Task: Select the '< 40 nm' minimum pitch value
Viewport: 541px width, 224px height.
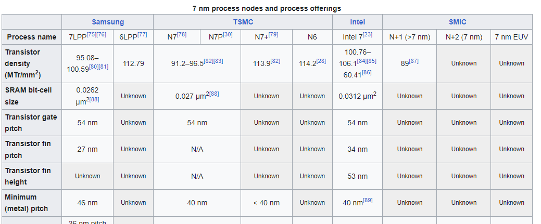Action: point(267,203)
